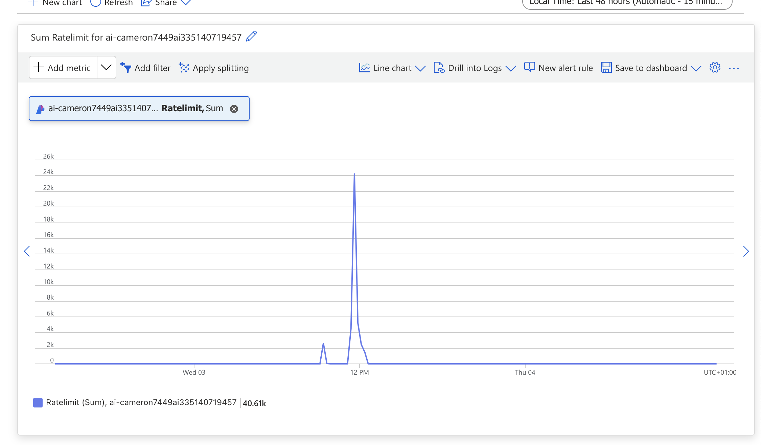Click the Apply splitting icon
This screenshot has height=445, width=761.
pos(184,68)
